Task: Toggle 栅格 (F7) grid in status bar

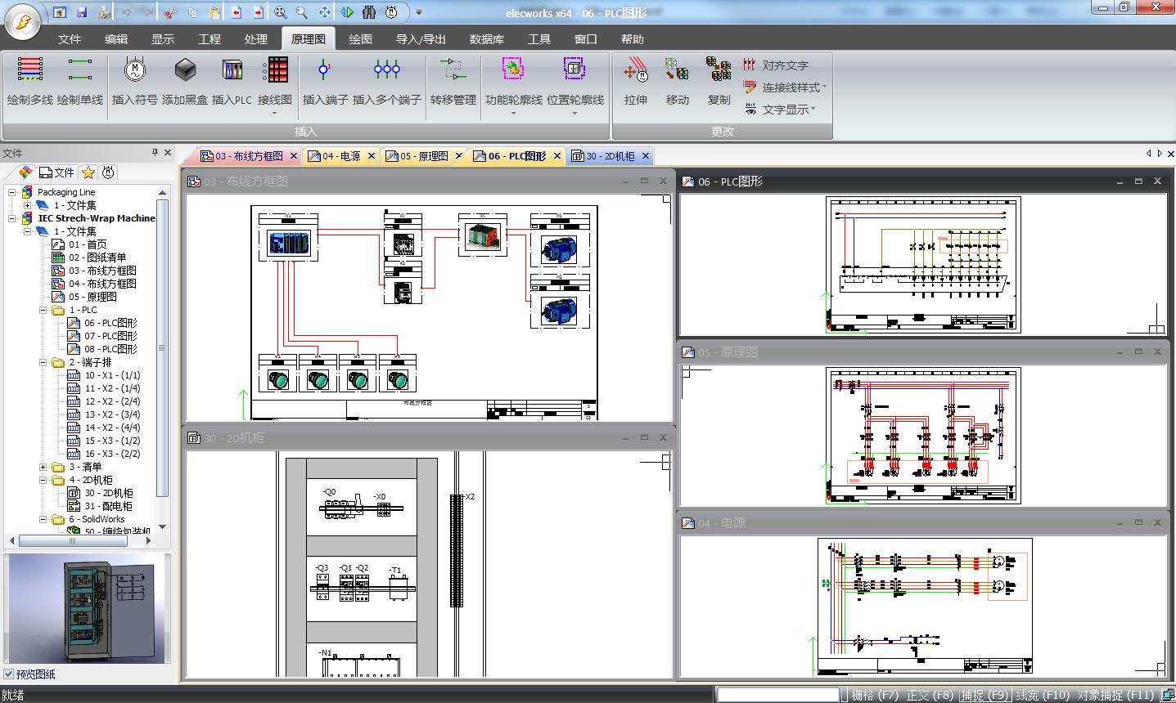Action: click(x=875, y=695)
